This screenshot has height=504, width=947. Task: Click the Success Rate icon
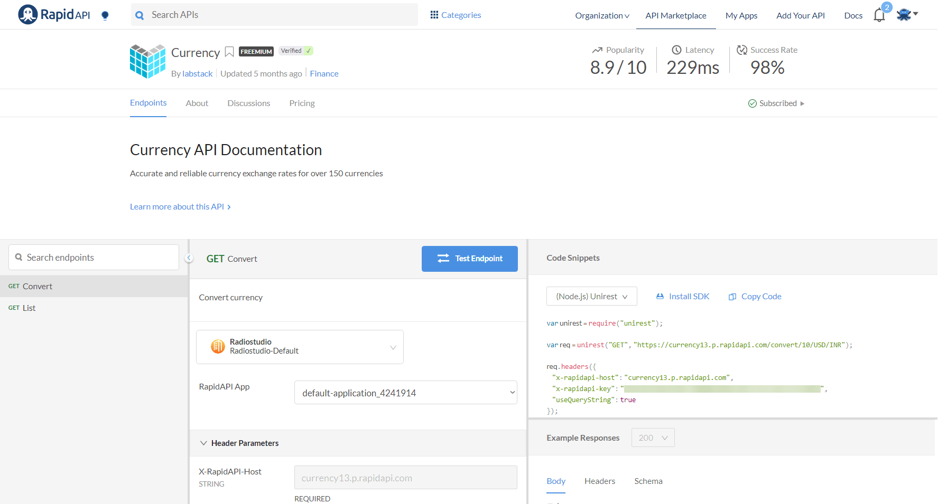742,50
